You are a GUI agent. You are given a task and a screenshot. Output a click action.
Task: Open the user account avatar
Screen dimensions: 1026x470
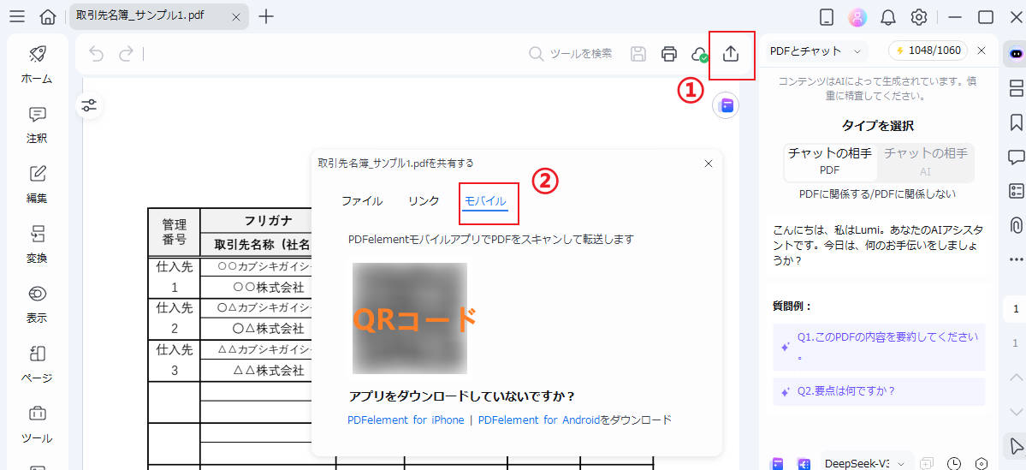click(857, 17)
